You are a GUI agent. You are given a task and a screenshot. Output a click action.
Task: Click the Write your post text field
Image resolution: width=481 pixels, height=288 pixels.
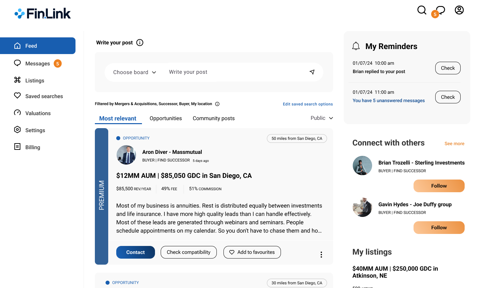pyautogui.click(x=234, y=72)
